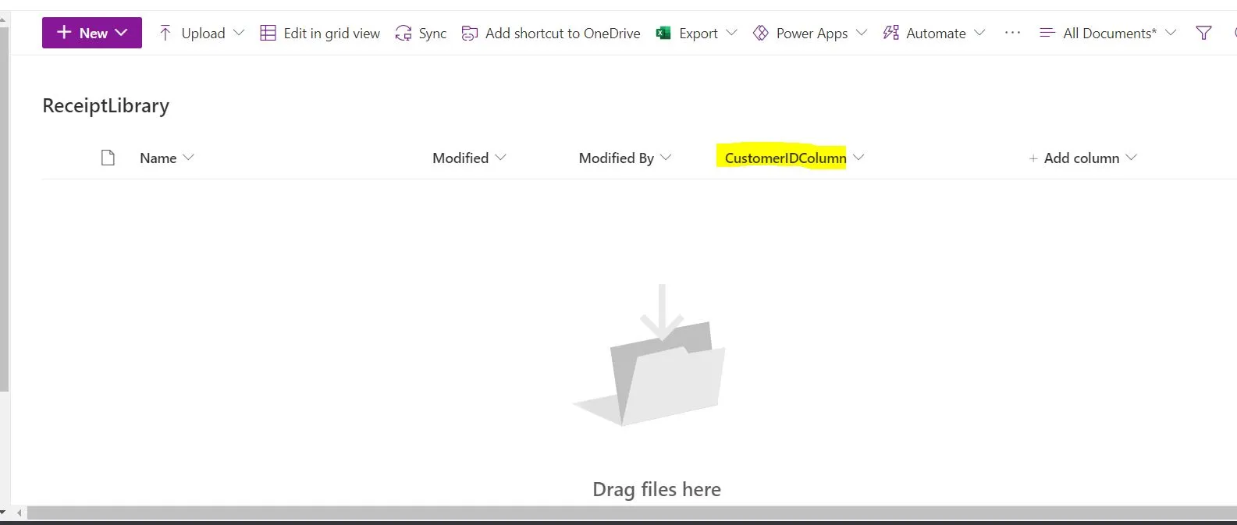Open the Name column header menu
This screenshot has height=525, width=1237.
pyautogui.click(x=166, y=158)
